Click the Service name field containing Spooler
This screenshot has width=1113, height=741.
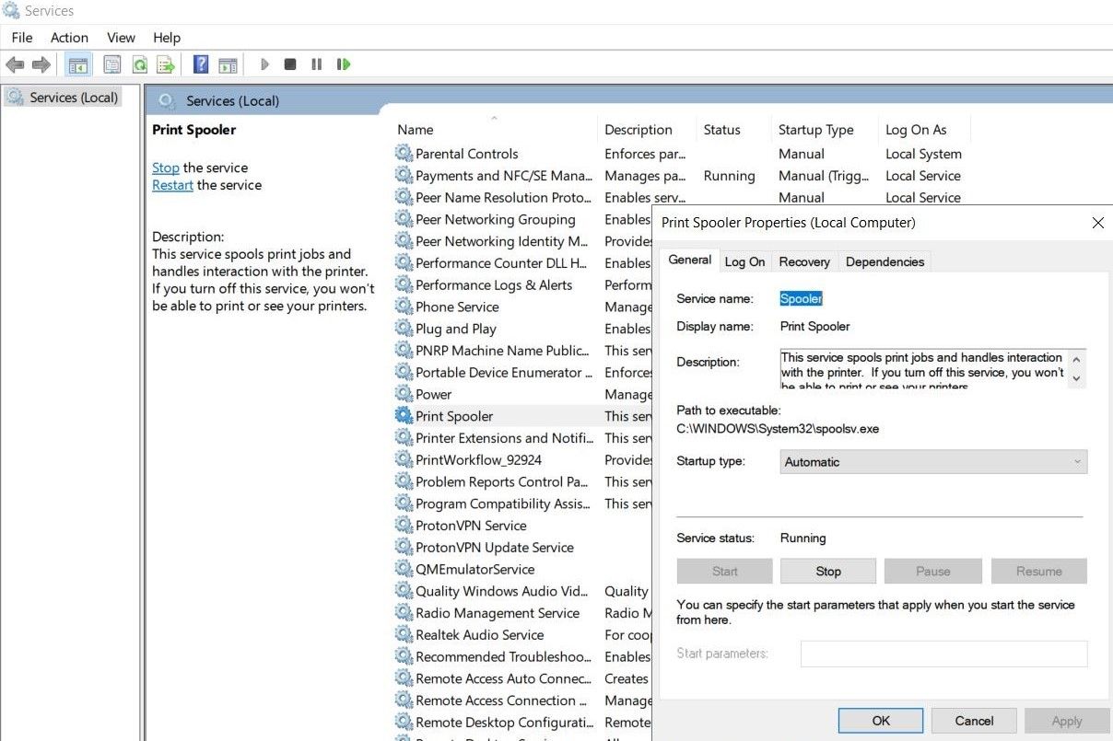[x=801, y=298]
